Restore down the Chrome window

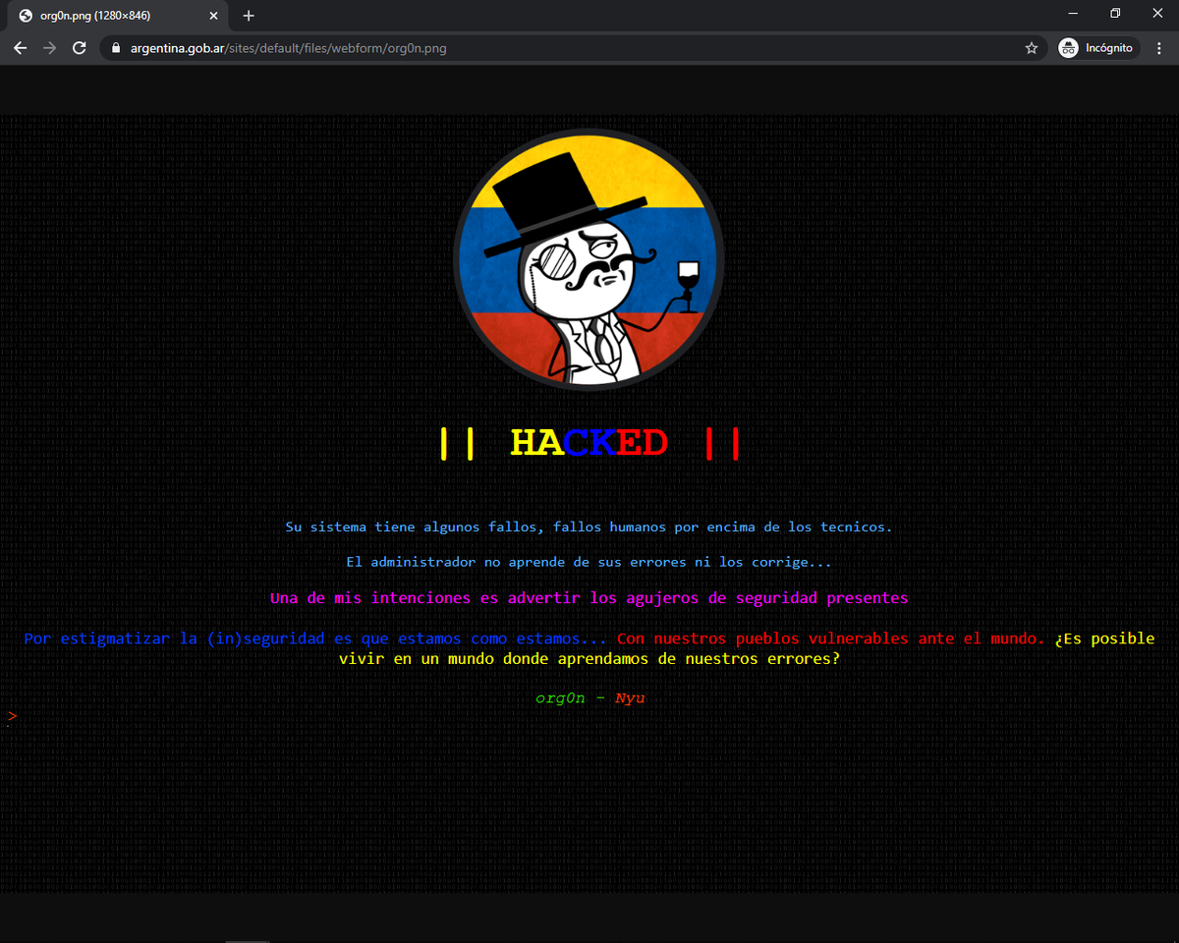tap(1115, 14)
